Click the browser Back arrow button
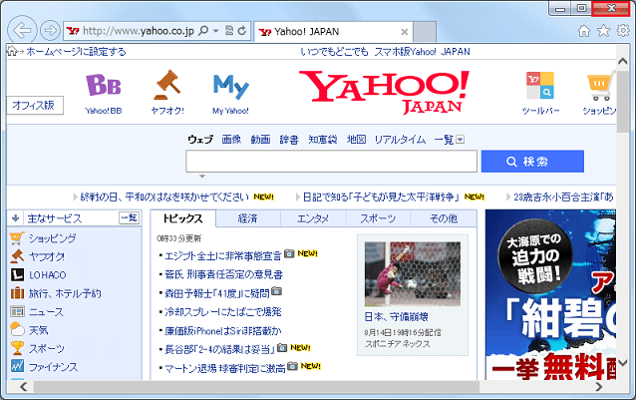636x400 pixels. pyautogui.click(x=22, y=31)
